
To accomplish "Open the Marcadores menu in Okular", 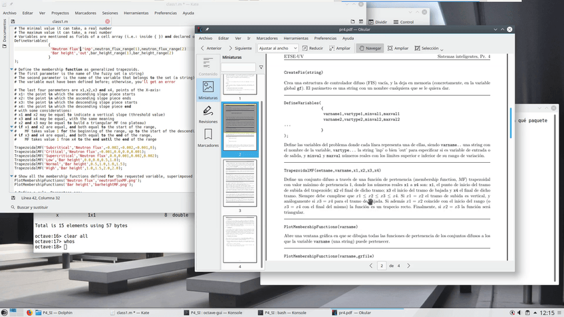I will point(267,38).
